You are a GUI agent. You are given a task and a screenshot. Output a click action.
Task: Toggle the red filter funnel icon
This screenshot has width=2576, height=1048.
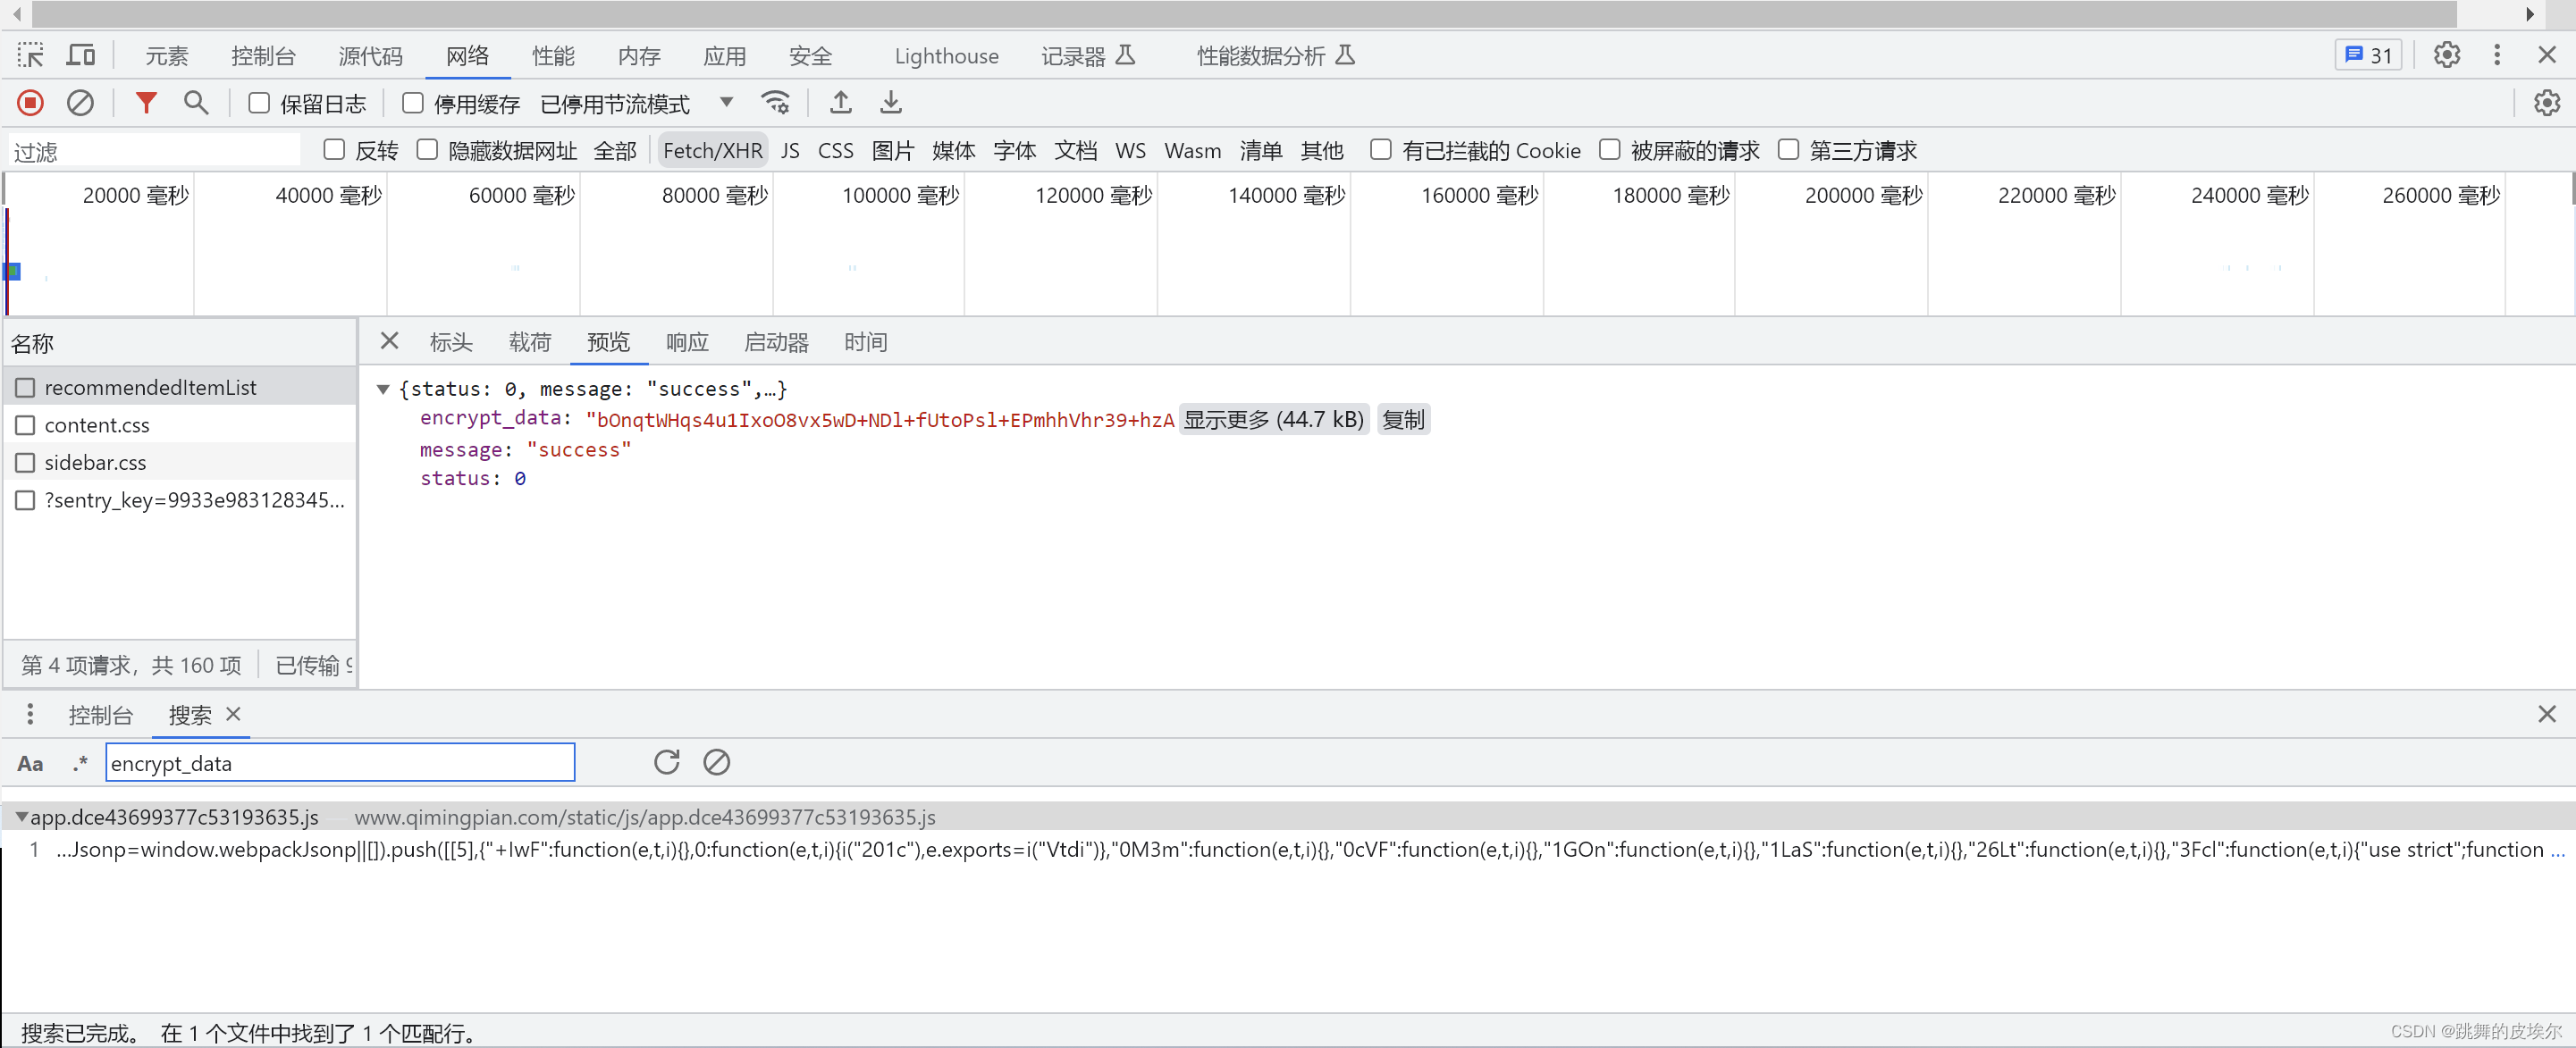click(x=146, y=103)
